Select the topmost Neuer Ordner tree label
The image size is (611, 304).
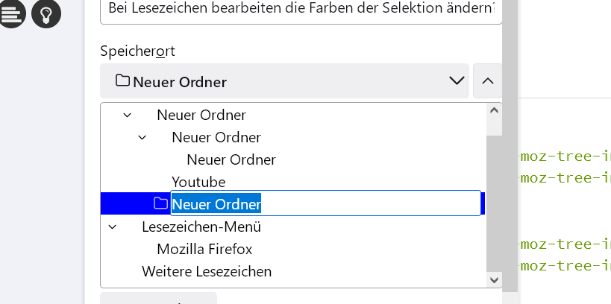(x=201, y=115)
